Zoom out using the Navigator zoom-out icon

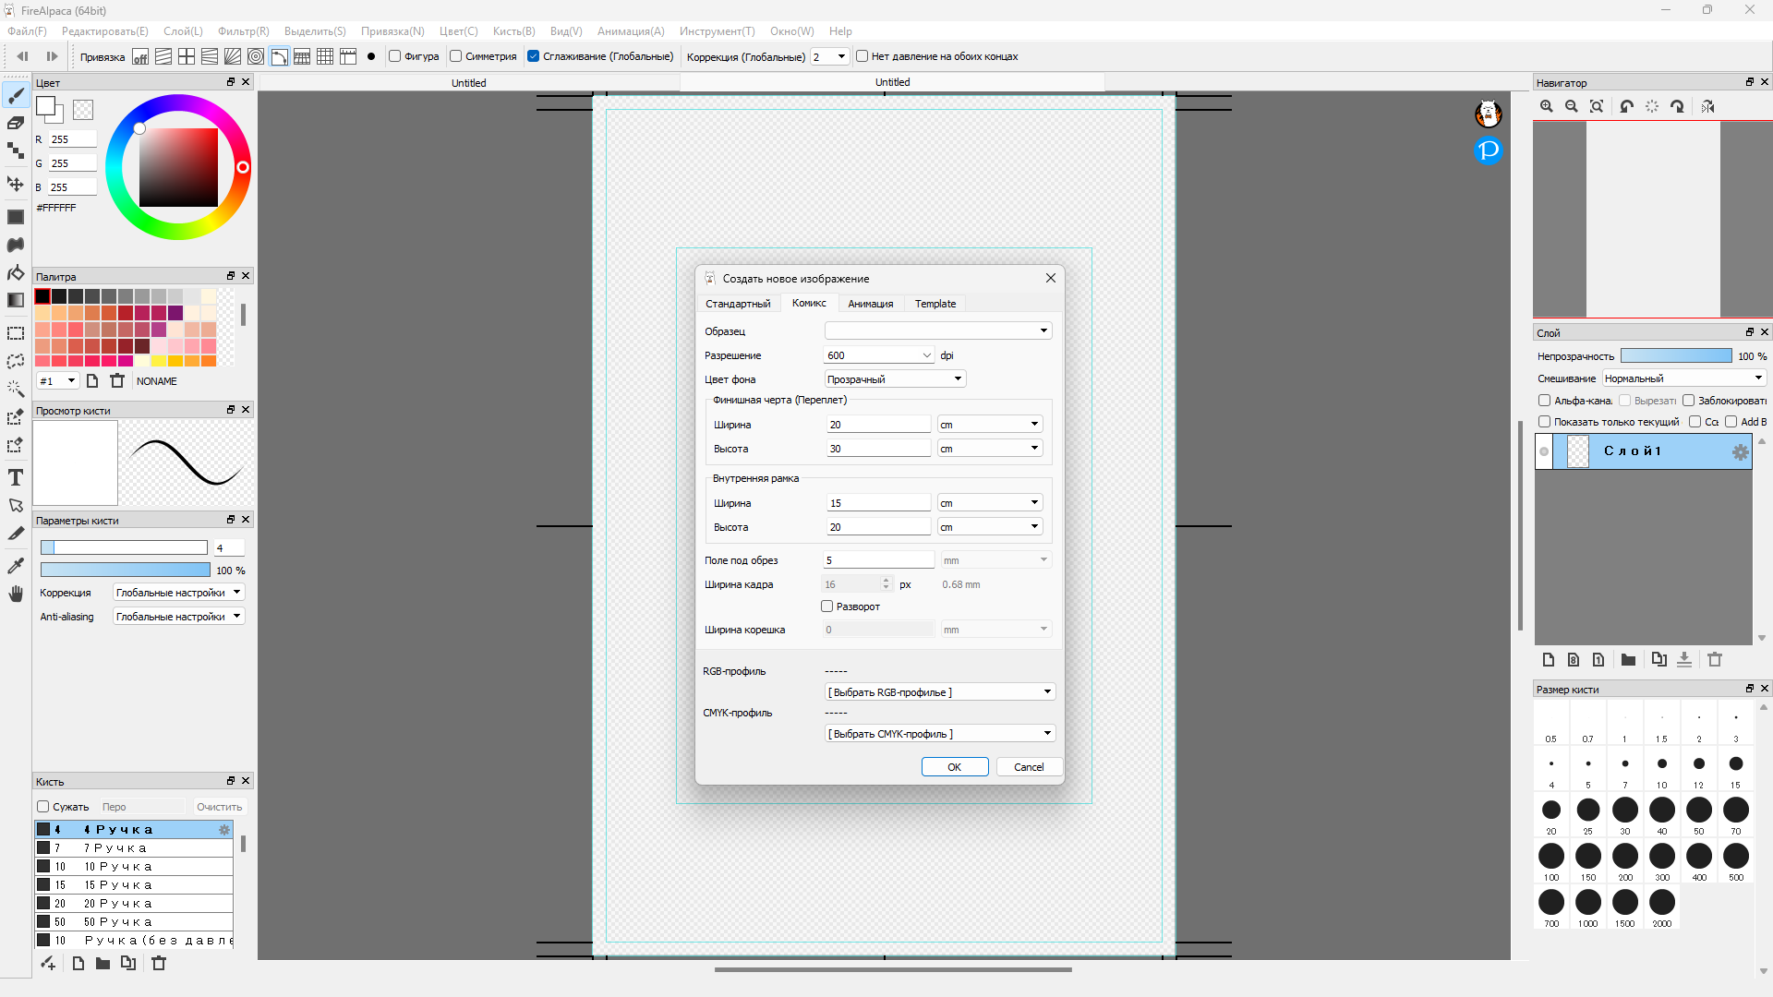pyautogui.click(x=1572, y=106)
